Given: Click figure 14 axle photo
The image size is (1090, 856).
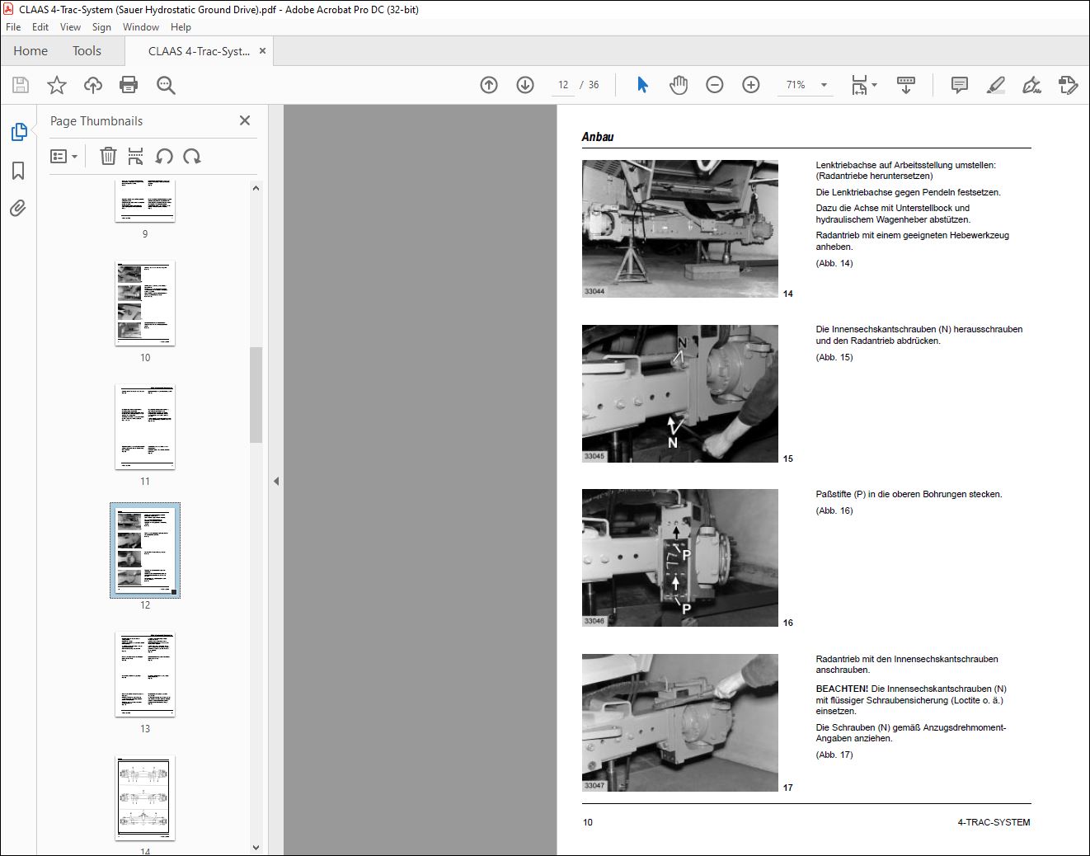Looking at the screenshot, I should coord(680,228).
